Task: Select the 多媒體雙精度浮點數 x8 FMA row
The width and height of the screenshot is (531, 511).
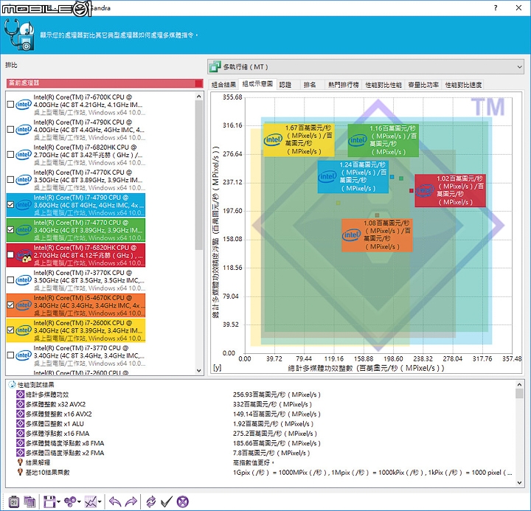Action: [x=264, y=443]
